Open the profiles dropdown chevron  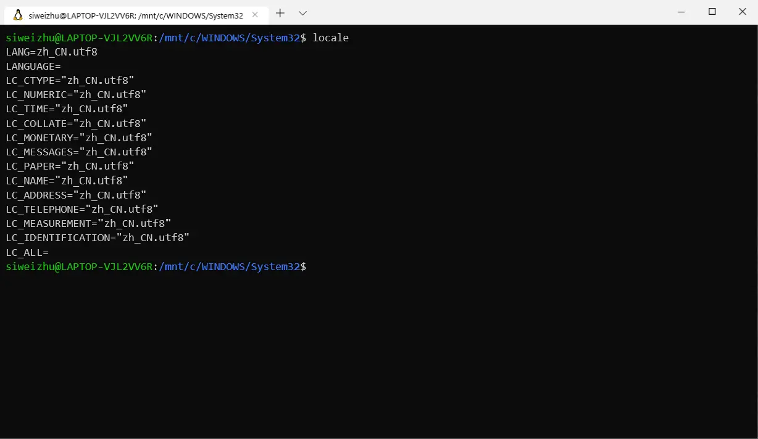[x=302, y=13]
